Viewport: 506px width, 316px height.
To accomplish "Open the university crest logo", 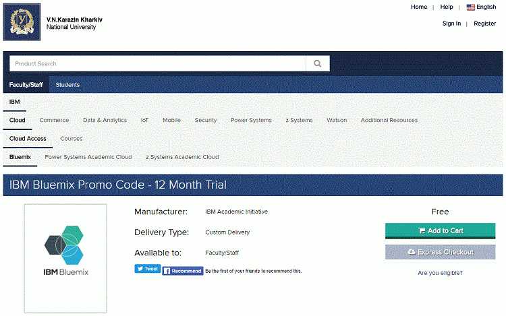I will tap(22, 22).
